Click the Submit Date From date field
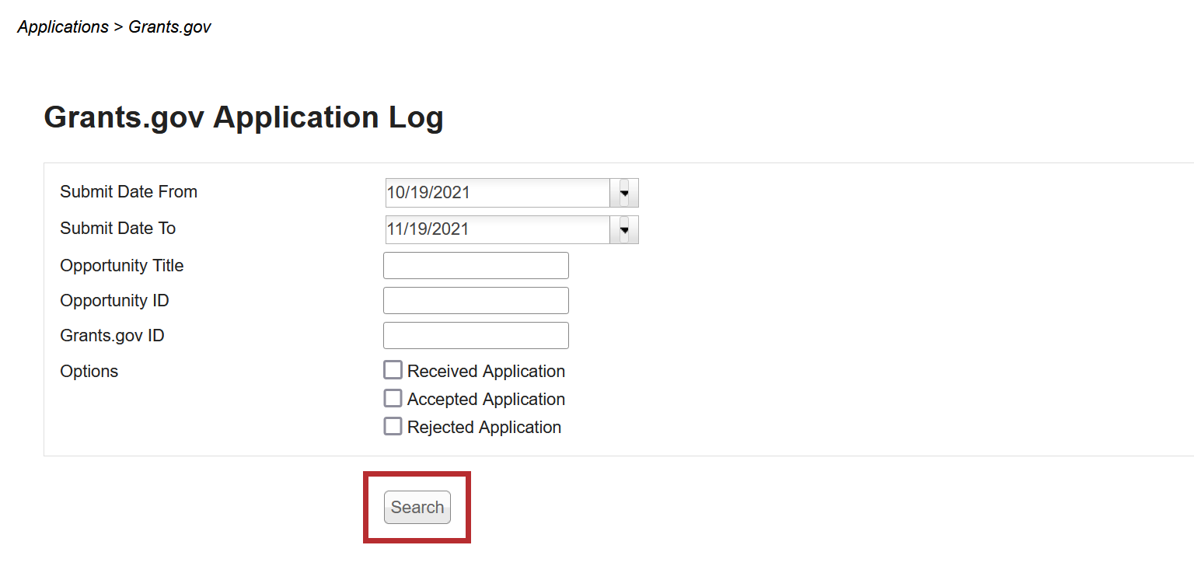This screenshot has height=566, width=1194. tap(497, 193)
